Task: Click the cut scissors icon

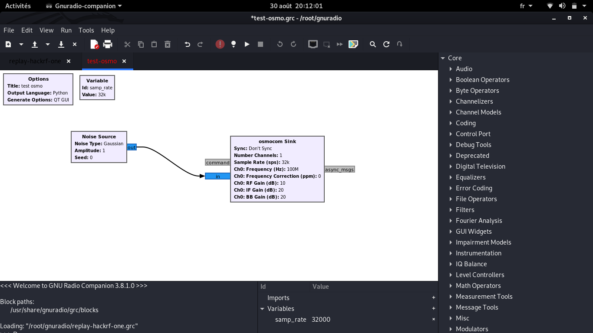Action: point(127,44)
